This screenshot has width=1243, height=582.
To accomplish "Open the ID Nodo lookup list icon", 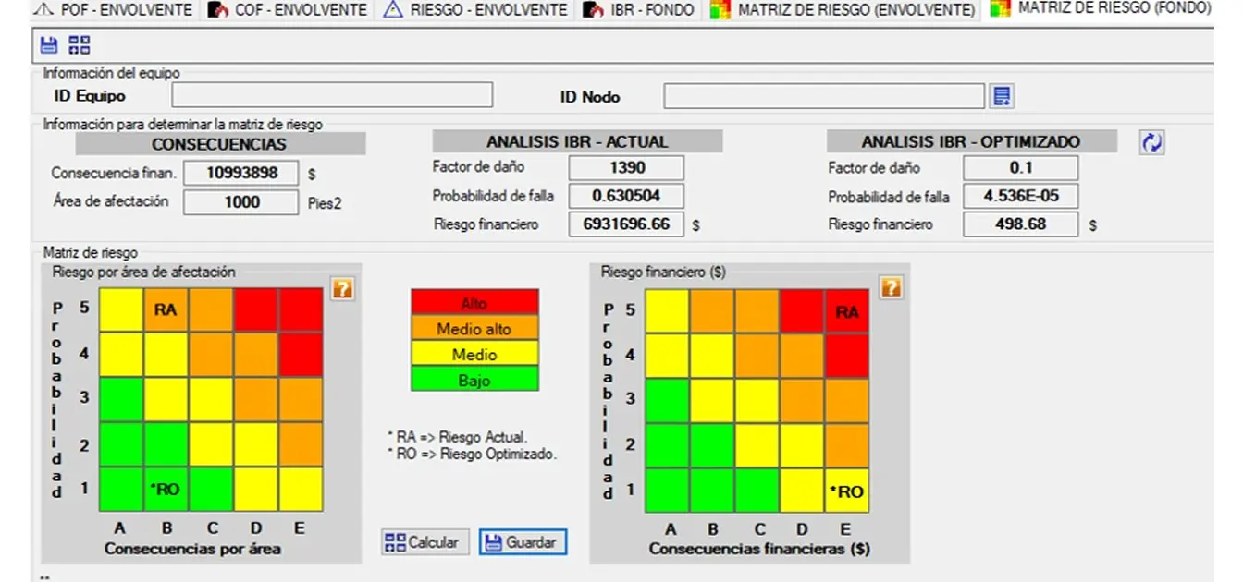I will [1002, 96].
